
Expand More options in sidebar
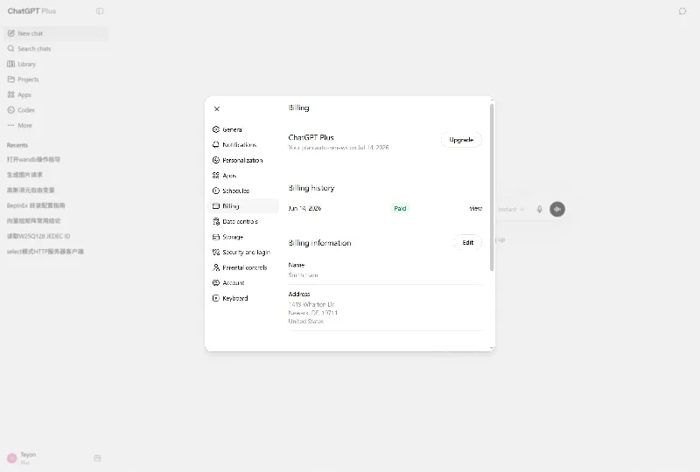56,125
